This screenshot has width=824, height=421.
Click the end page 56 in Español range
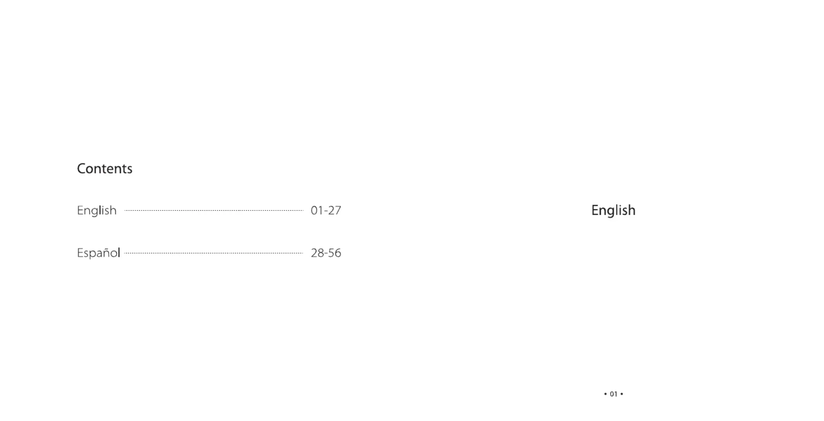click(335, 253)
